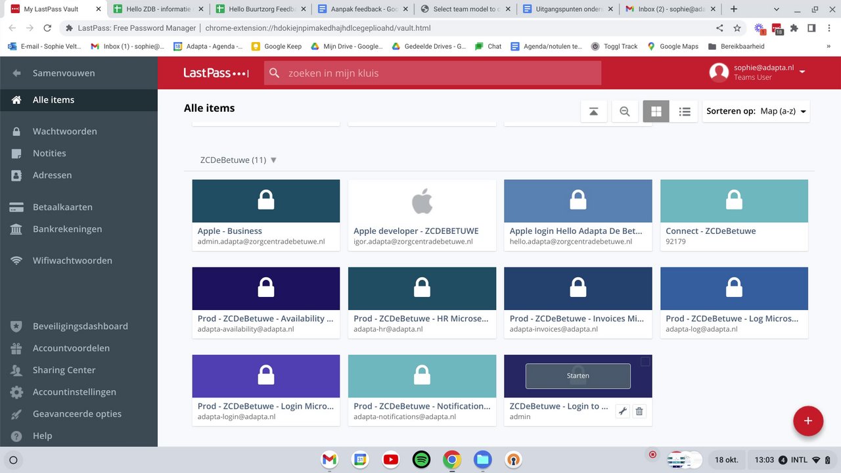Viewport: 841px width, 473px height.
Task: Click the zoom out magnifier button
Action: pos(625,112)
